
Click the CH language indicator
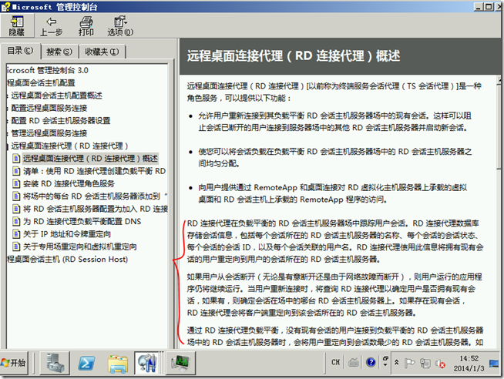(335, 362)
